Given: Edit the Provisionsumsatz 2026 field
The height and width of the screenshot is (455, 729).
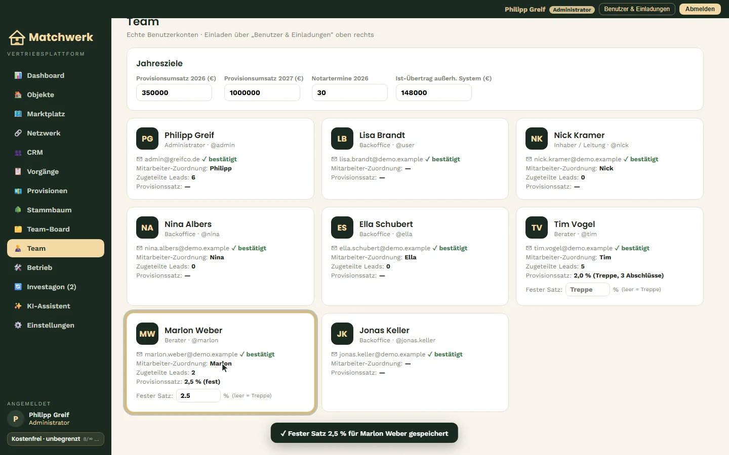Looking at the screenshot, I should coord(174,93).
